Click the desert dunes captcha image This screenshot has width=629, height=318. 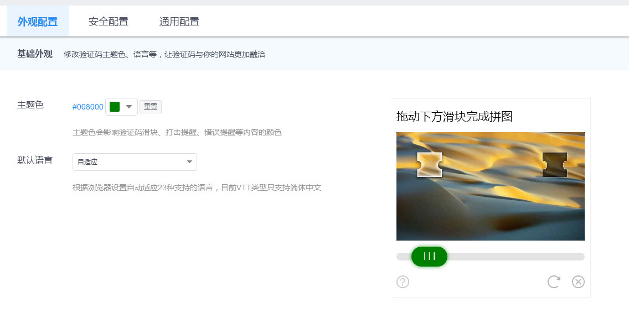490,186
